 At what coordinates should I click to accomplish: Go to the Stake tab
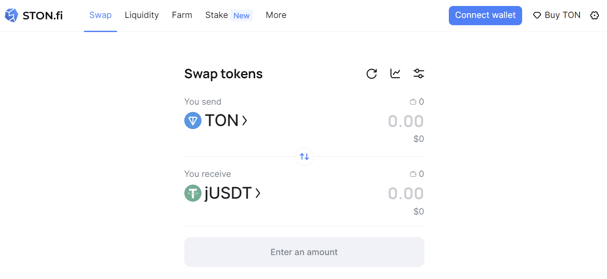pos(216,15)
